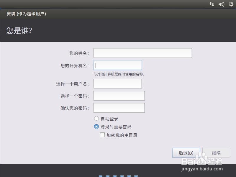Enable the 加密我的主目录 checkbox
Screen dimensions: 236x177
[102, 135]
